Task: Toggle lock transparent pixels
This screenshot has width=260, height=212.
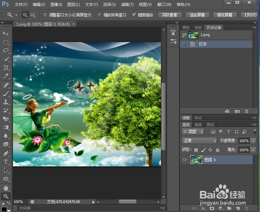Action: pos(196,150)
